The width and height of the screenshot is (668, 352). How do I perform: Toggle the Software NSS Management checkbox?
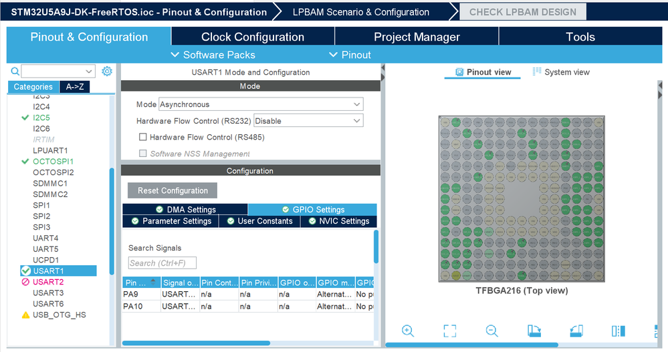[142, 153]
